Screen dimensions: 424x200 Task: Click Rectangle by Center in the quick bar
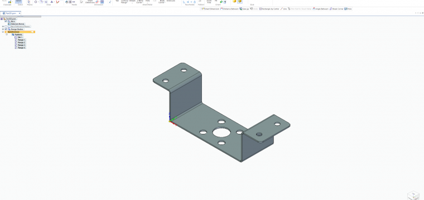point(269,9)
